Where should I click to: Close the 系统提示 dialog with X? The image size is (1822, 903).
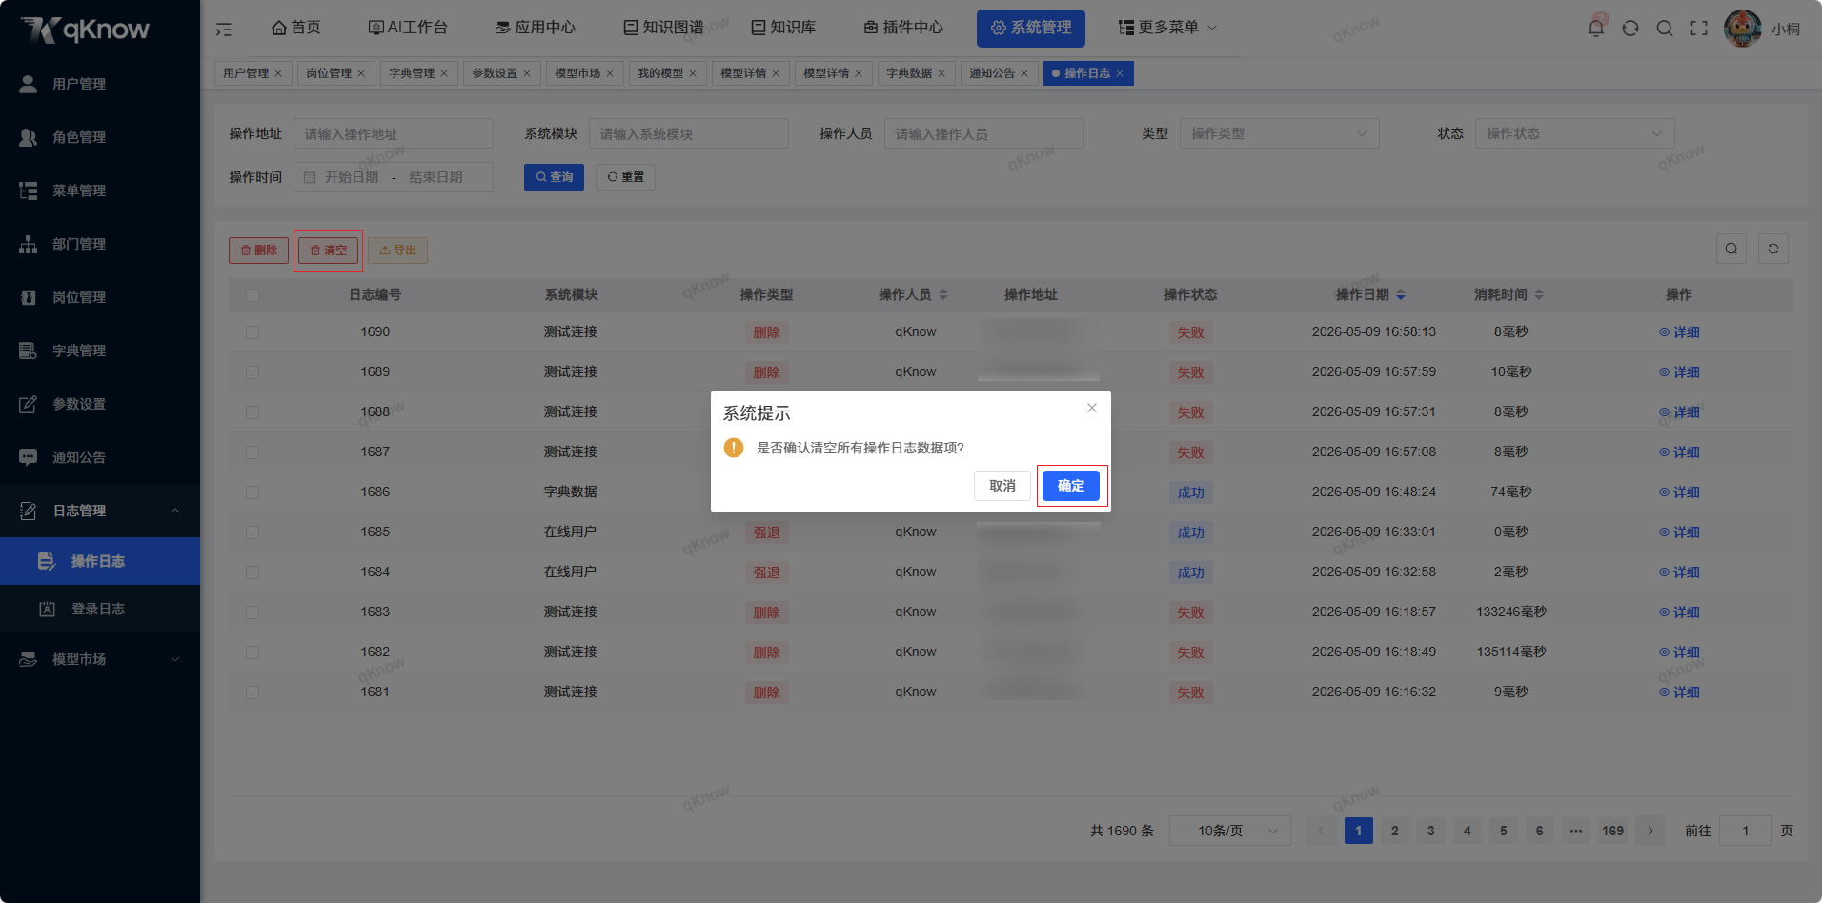[1092, 408]
